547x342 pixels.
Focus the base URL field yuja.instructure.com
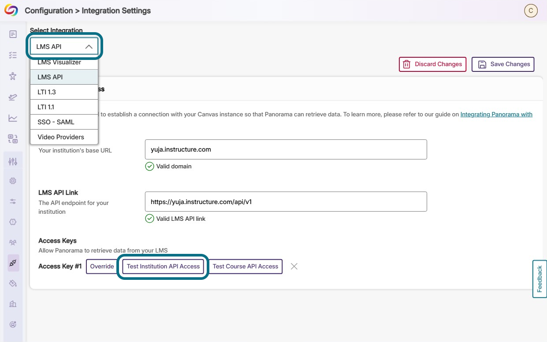pos(286,149)
